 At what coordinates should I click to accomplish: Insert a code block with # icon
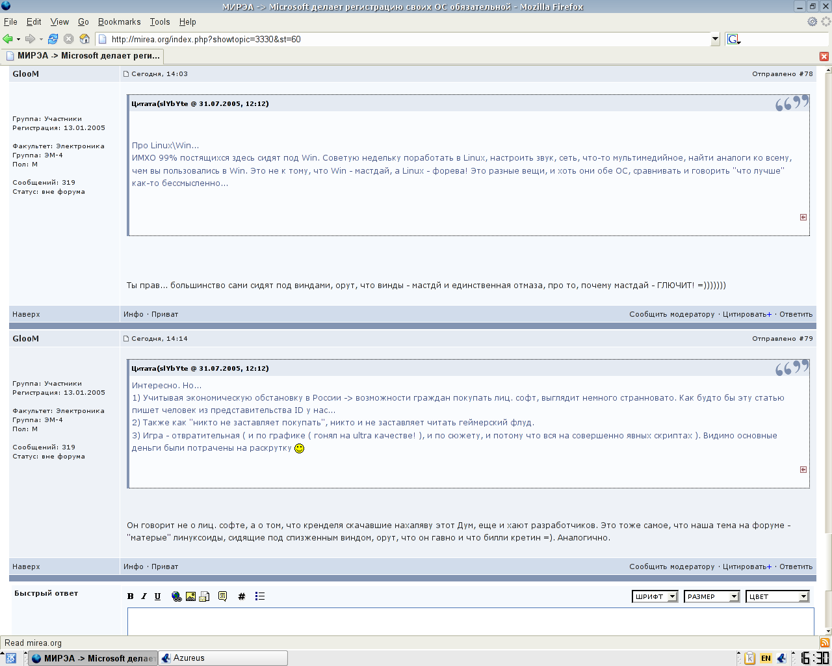click(x=241, y=596)
